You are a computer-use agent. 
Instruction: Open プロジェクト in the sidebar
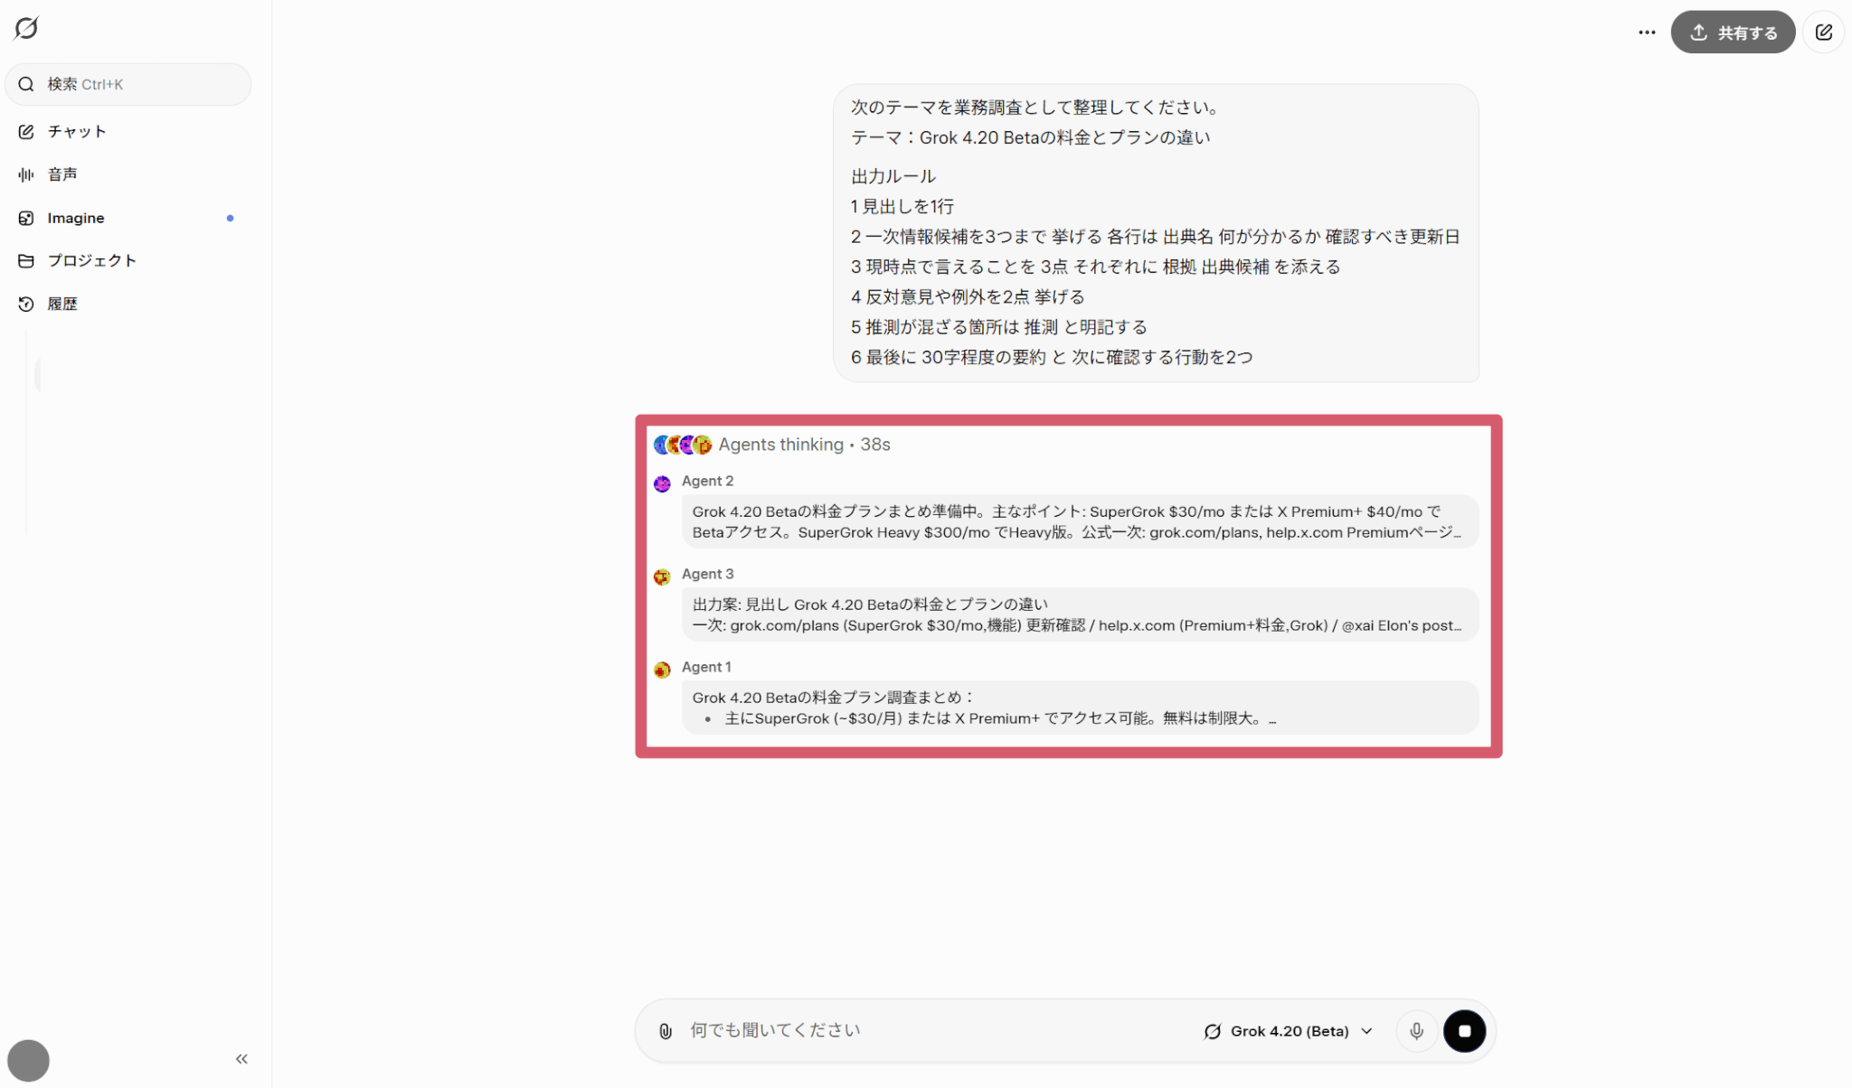pyautogui.click(x=91, y=261)
